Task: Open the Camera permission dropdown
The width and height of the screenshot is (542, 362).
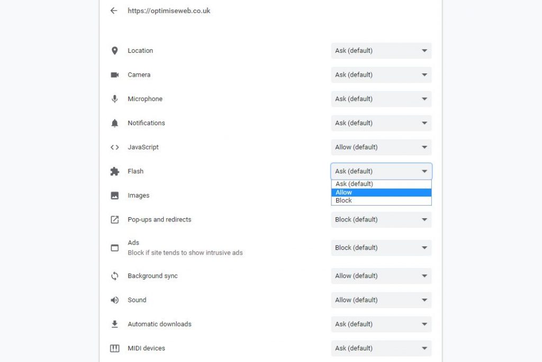Action: (381, 75)
